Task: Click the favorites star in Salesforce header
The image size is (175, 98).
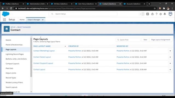Action: point(140,14)
